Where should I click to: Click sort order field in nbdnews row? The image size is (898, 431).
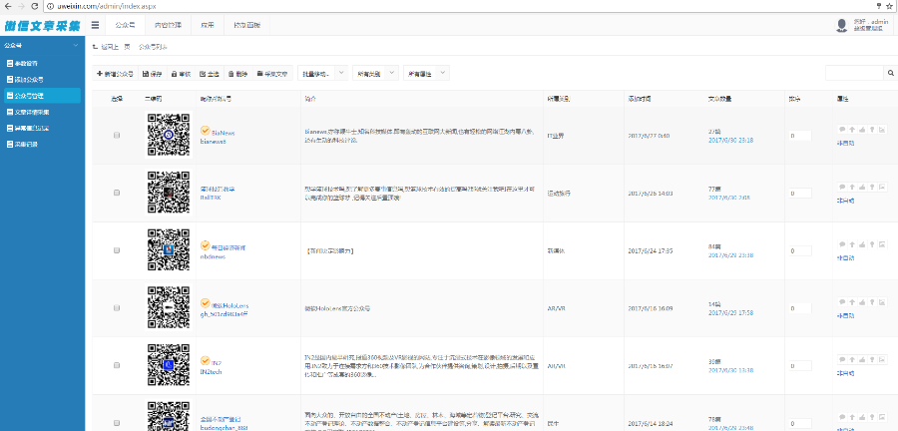click(800, 250)
